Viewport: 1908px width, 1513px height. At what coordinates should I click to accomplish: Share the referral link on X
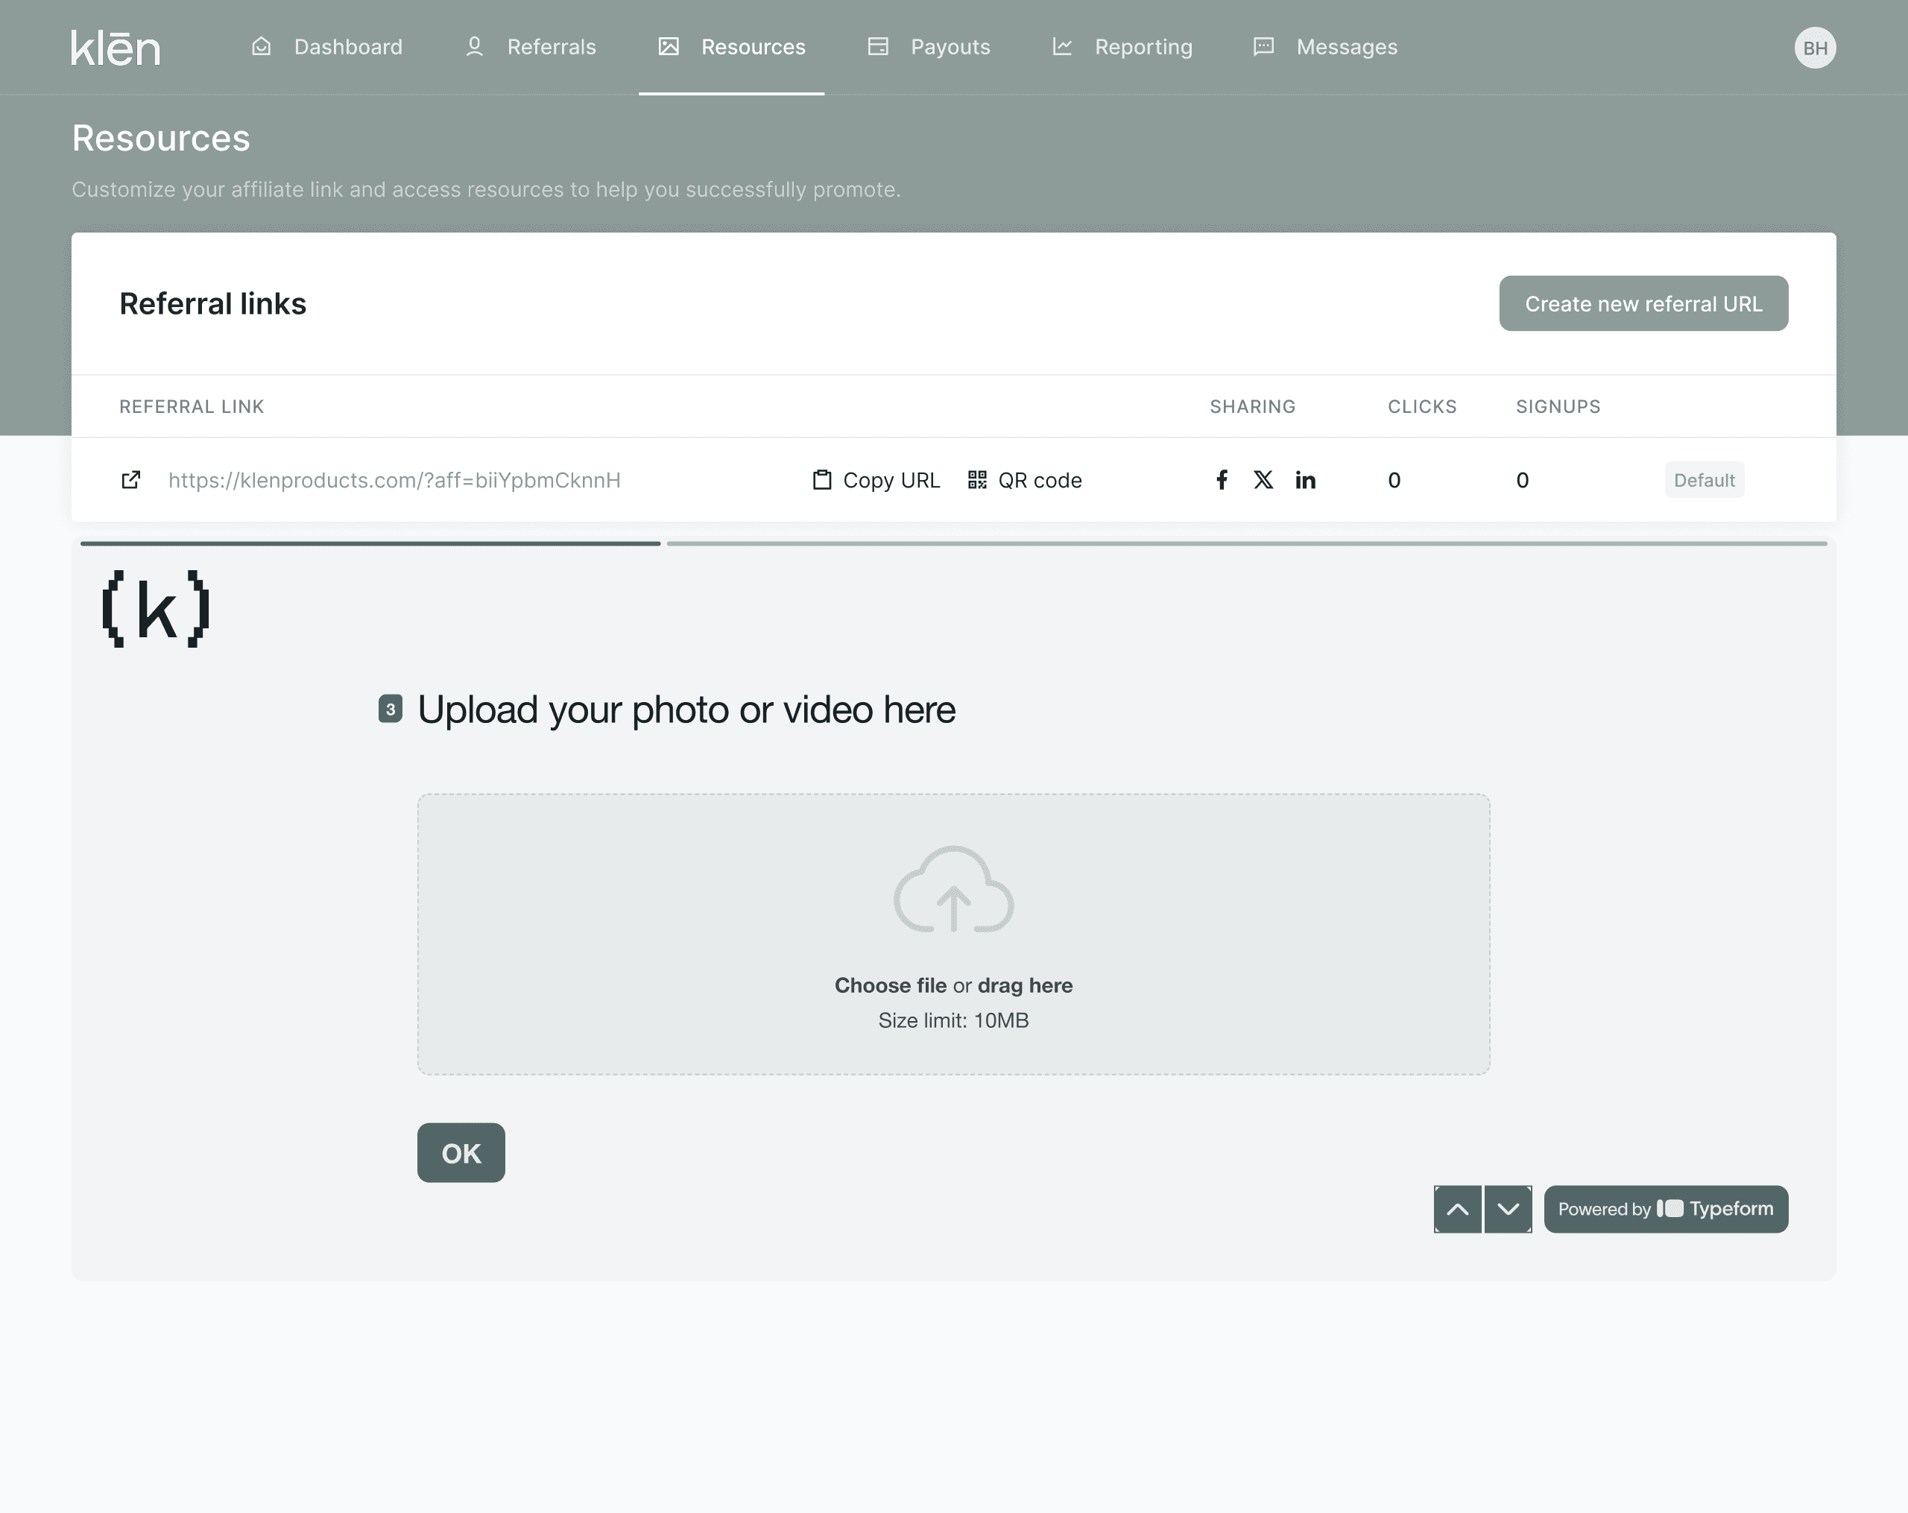point(1264,479)
